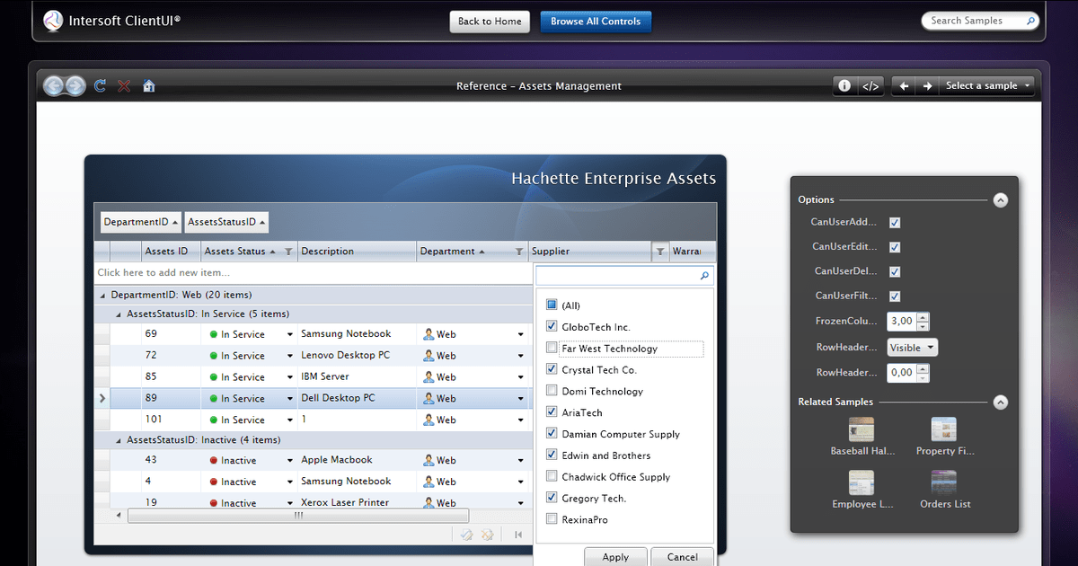Click the refresh icon in the sample toolbar
1078x566 pixels.
click(100, 85)
